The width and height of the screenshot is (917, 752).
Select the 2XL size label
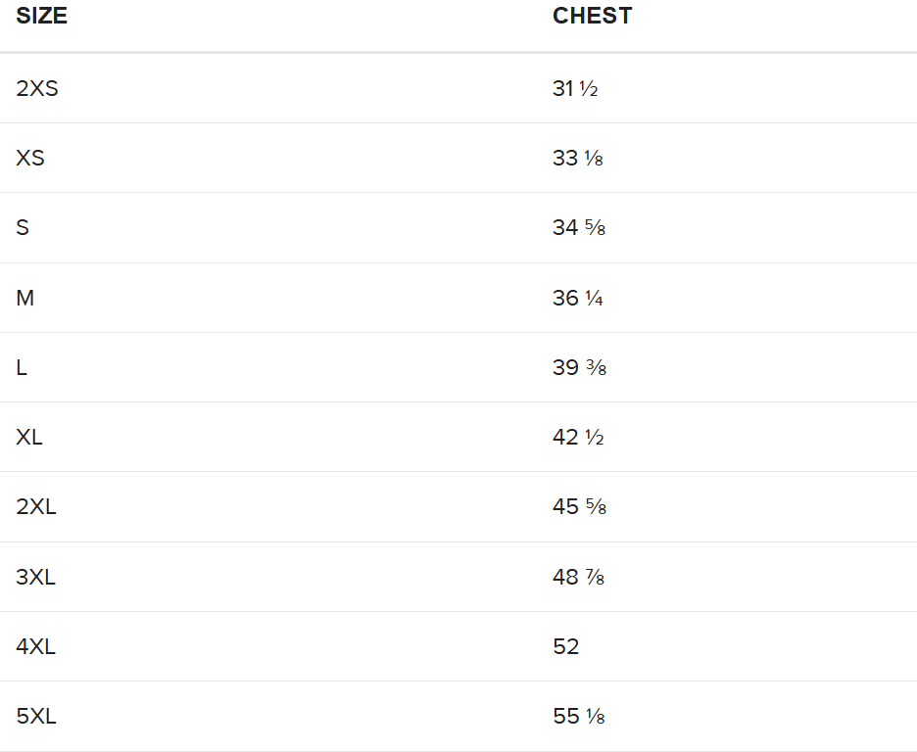coord(36,507)
